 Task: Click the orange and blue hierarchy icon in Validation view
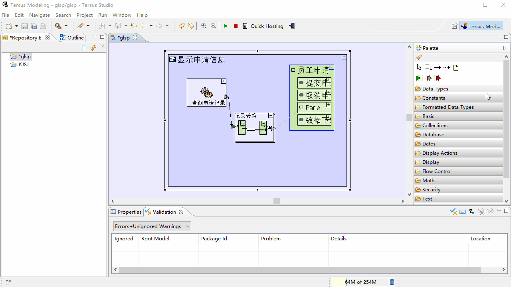[472, 212]
